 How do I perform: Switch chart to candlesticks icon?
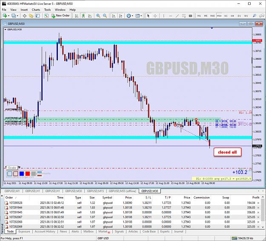[x=83, y=16]
